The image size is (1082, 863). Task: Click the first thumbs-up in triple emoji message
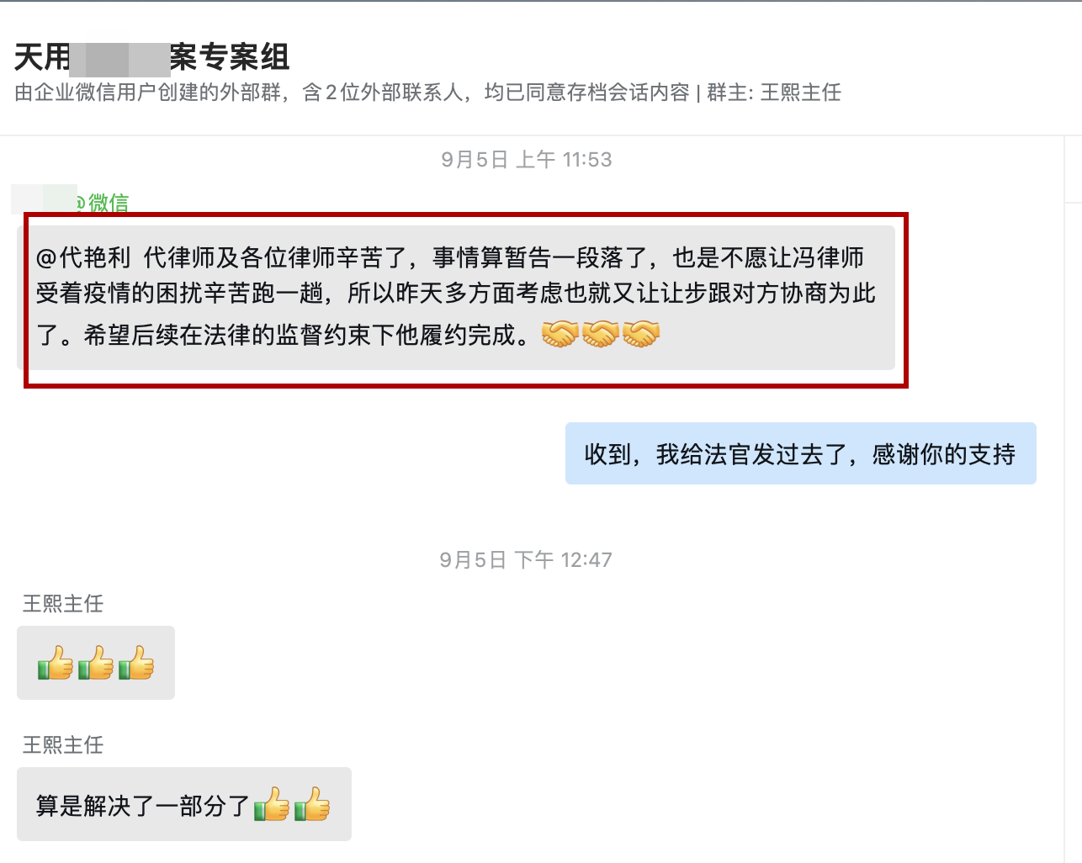tap(56, 663)
